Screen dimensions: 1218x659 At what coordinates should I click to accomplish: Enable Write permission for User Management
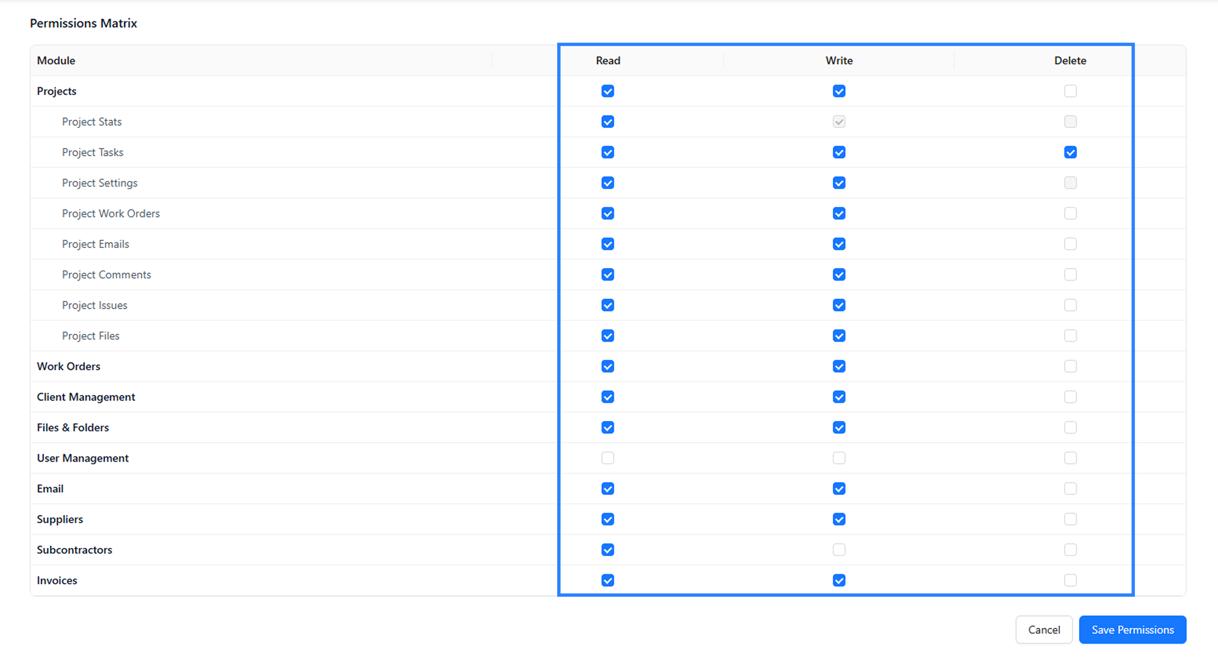click(x=839, y=458)
